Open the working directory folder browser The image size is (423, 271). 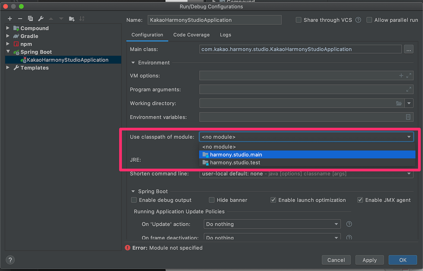399,103
